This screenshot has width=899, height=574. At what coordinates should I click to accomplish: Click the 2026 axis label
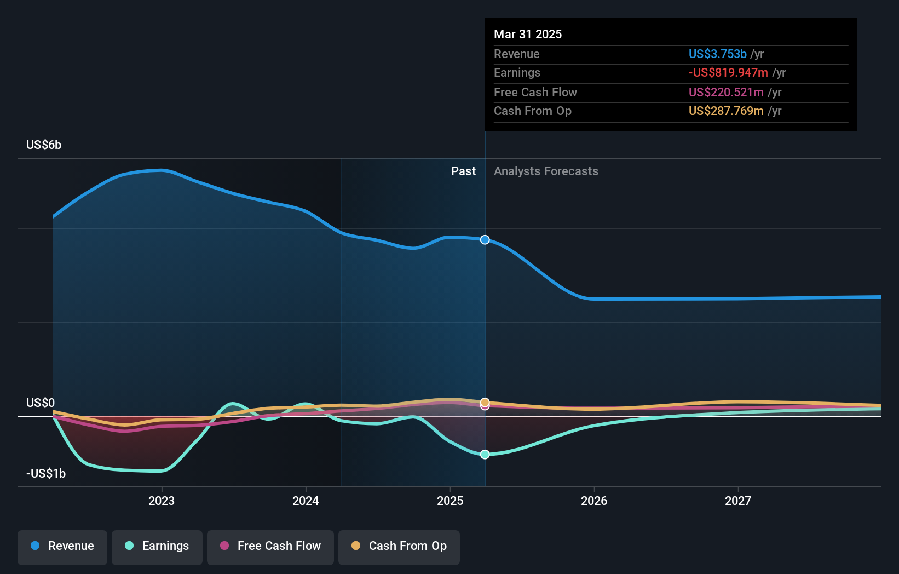594,501
